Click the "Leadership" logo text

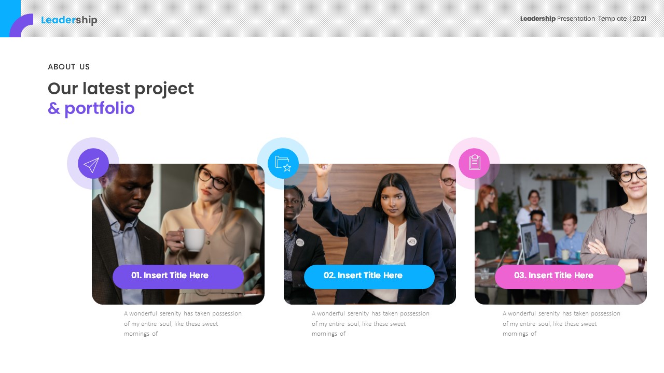click(69, 20)
